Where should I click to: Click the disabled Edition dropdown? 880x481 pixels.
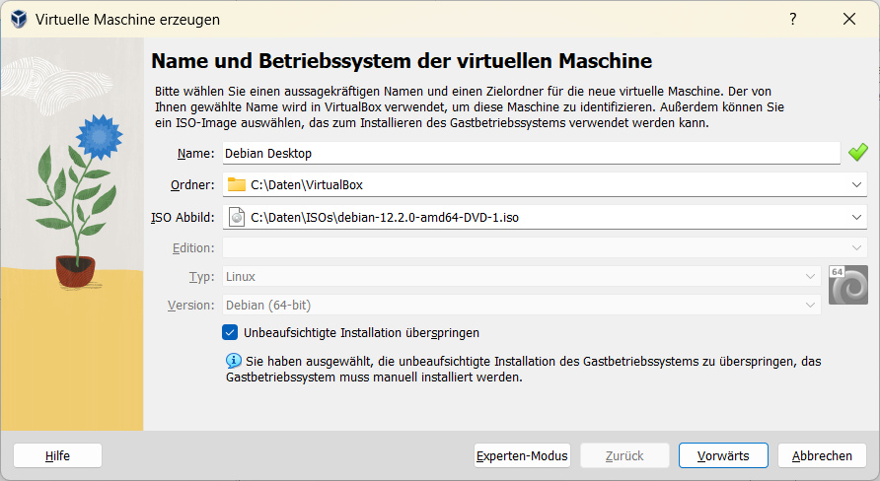[x=543, y=247]
